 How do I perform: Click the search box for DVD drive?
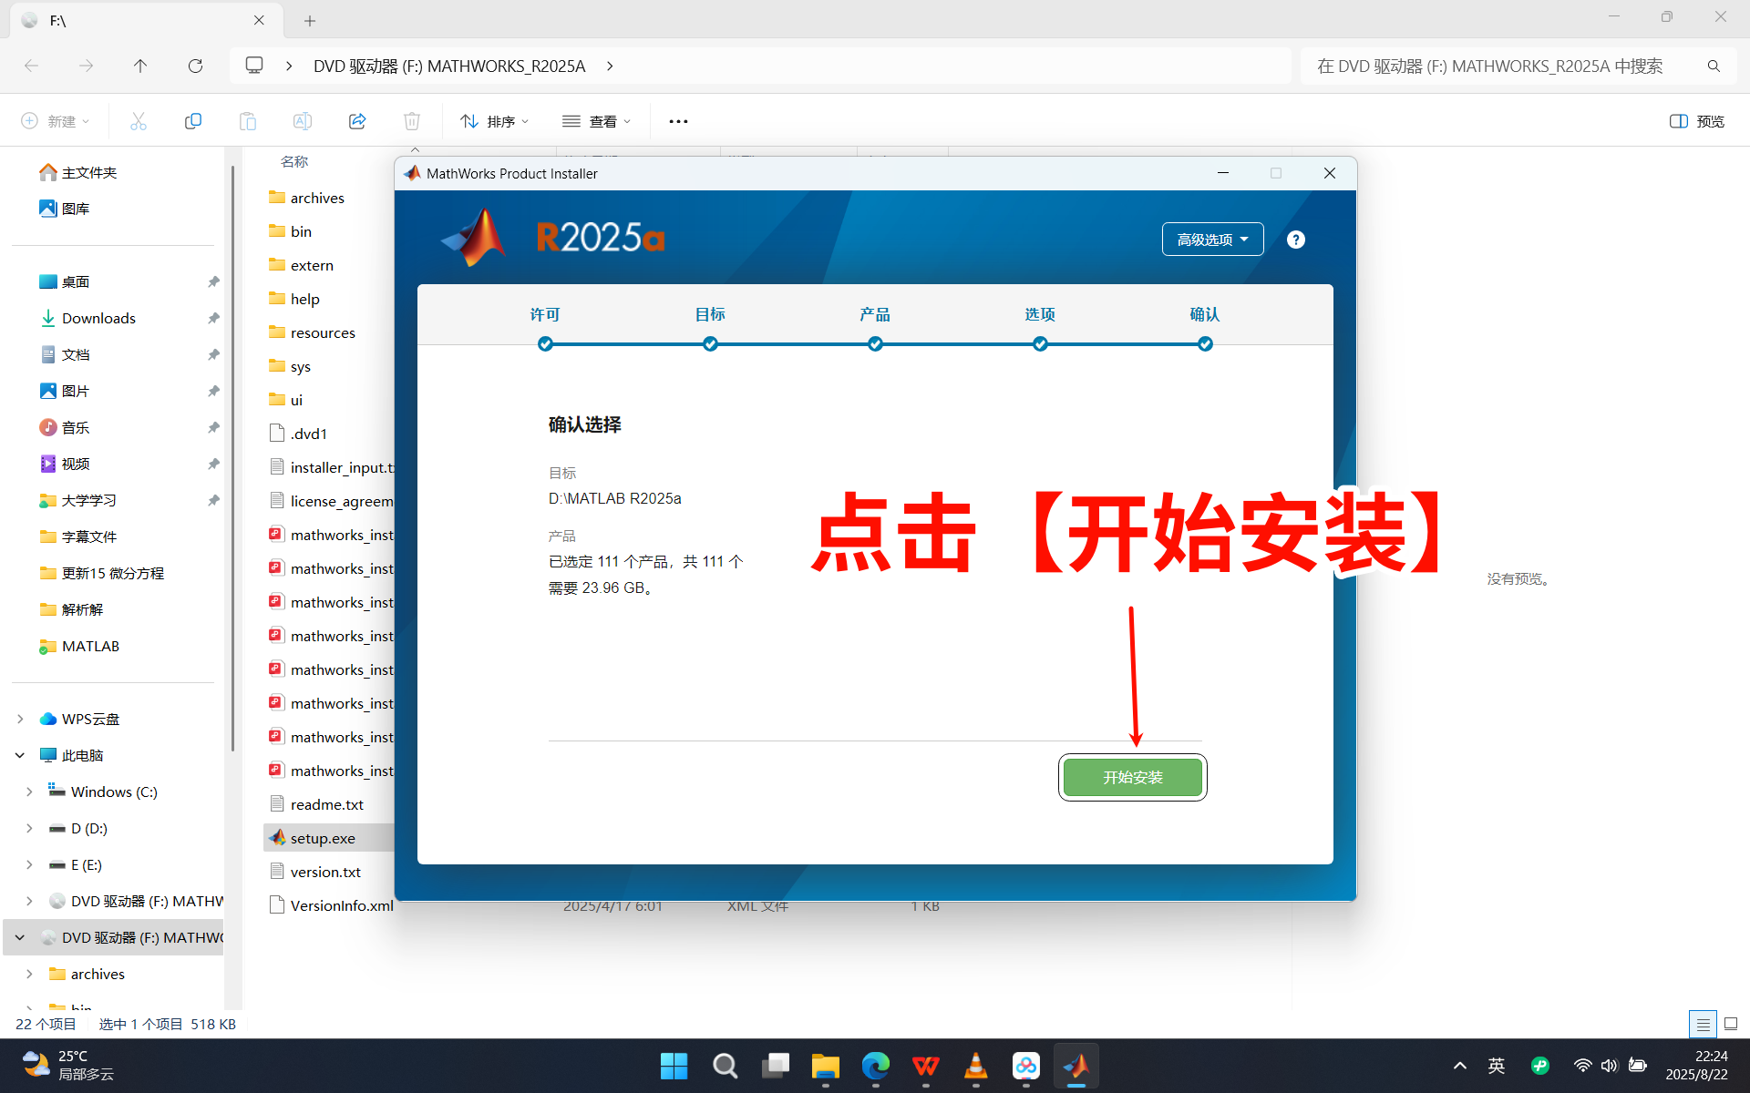1504,66
